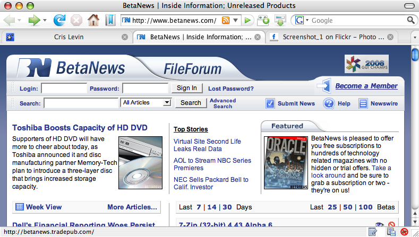Open the All Articles dropdown
Screen dimensions: 419x237
click(x=146, y=102)
